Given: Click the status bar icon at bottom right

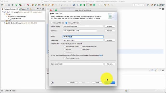Looking at the screenshot, I should [x=126, y=91].
